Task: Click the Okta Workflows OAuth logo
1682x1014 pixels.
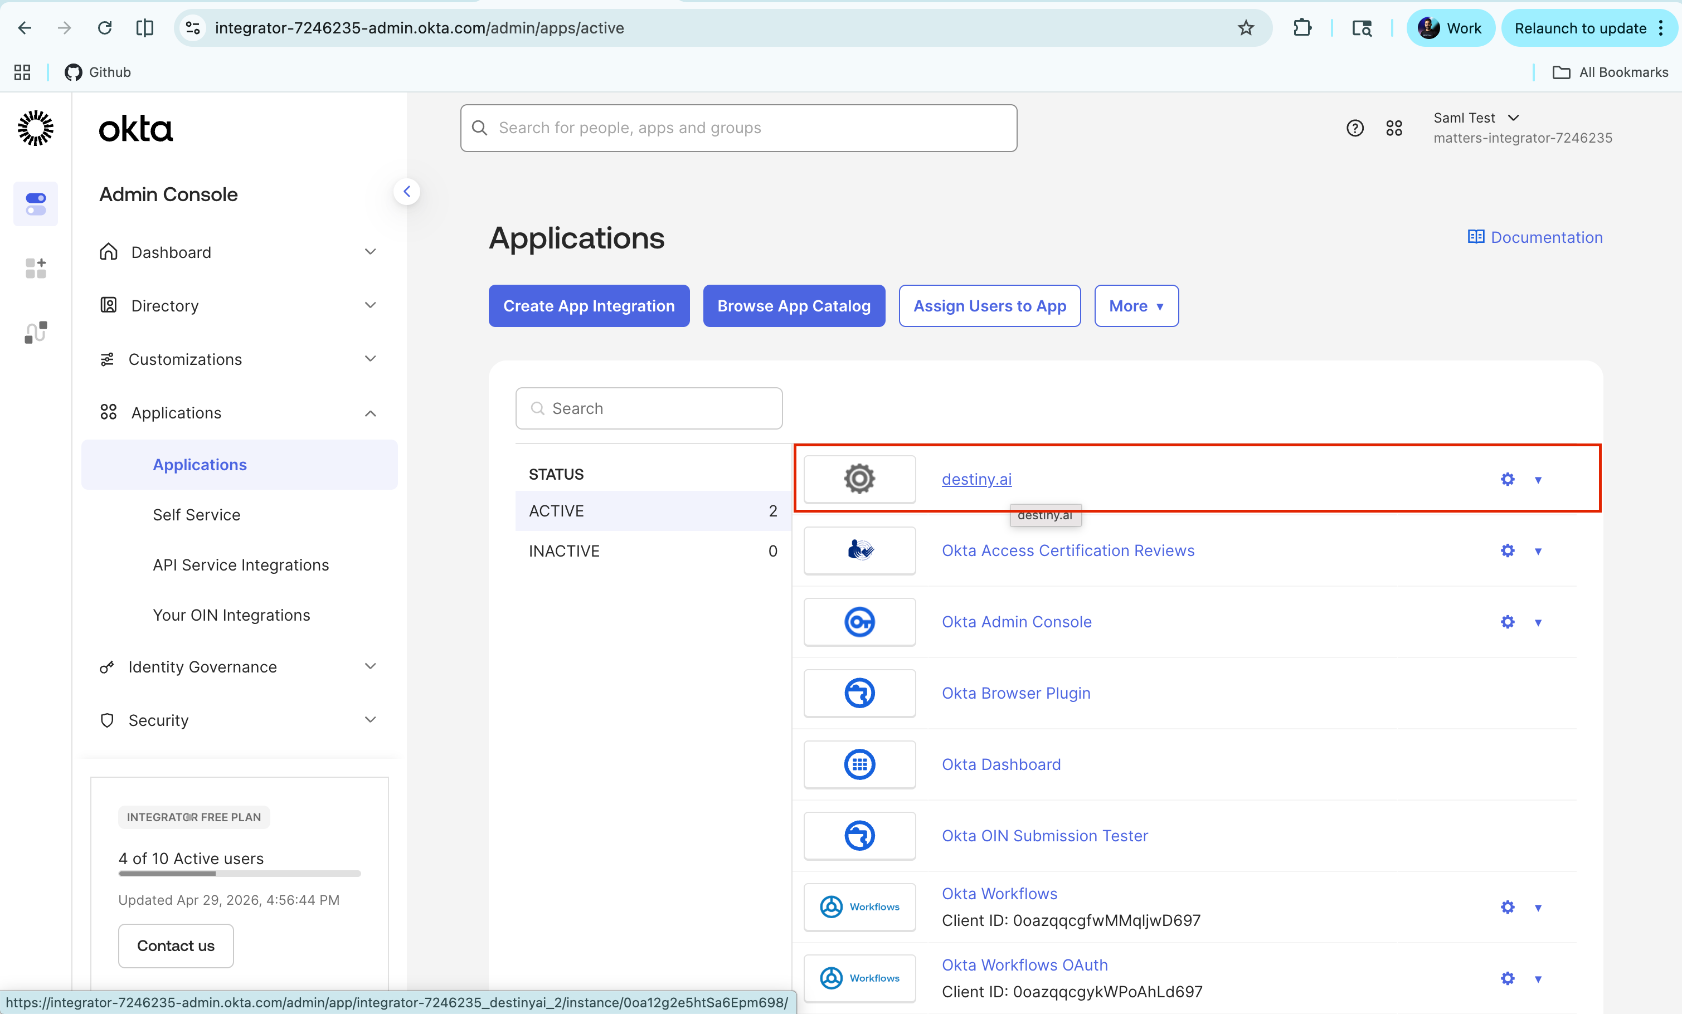Action: [859, 978]
